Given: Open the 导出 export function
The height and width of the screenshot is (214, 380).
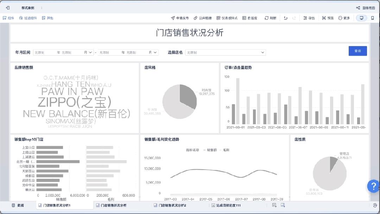Looking at the screenshot, I should 309,18.
